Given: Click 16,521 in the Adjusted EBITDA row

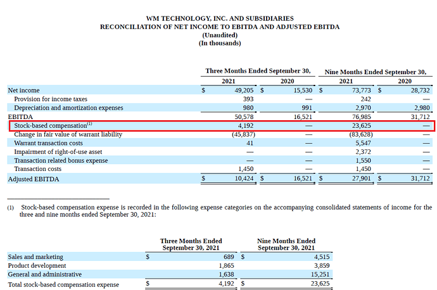Looking at the screenshot, I should 303,179.
